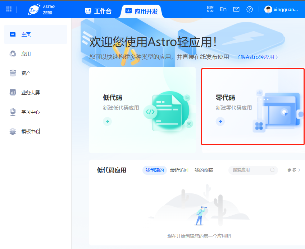Click the Astro Zero logo
The height and width of the screenshot is (249, 305).
pos(42,9)
